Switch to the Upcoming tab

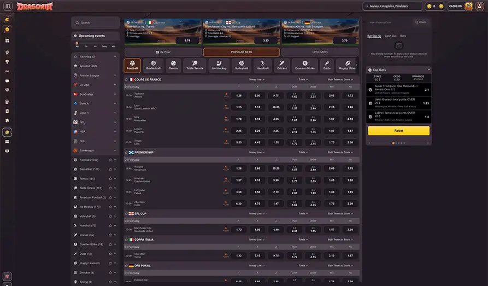[x=320, y=52]
